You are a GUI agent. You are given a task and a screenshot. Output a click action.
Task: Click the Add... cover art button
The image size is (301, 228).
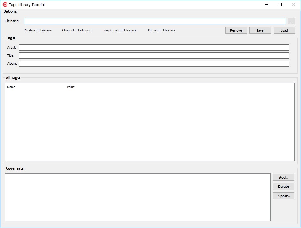tap(283, 177)
